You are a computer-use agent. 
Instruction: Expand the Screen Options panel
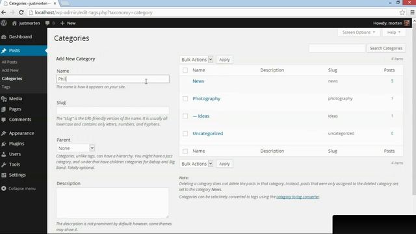click(359, 32)
